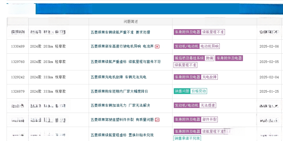Click model 2024款 333km 悦享款 in row 1329242
Viewport: 283px width, 141px height.
[48, 77]
